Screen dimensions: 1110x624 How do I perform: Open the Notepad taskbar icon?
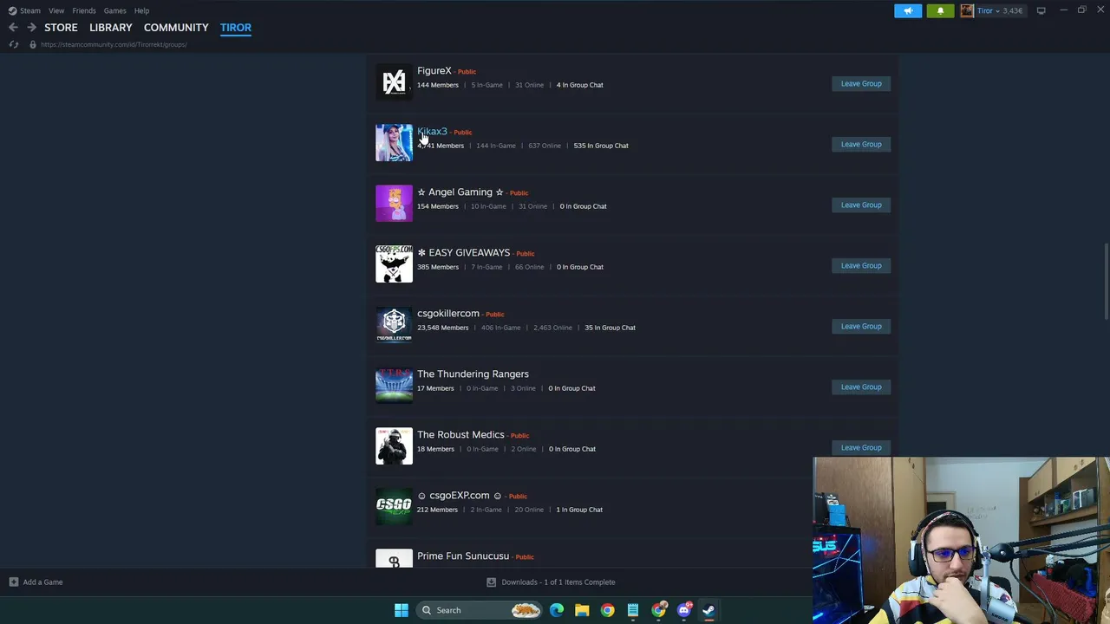click(x=633, y=610)
